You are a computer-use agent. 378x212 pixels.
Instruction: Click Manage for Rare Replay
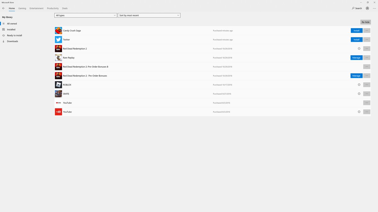357,58
